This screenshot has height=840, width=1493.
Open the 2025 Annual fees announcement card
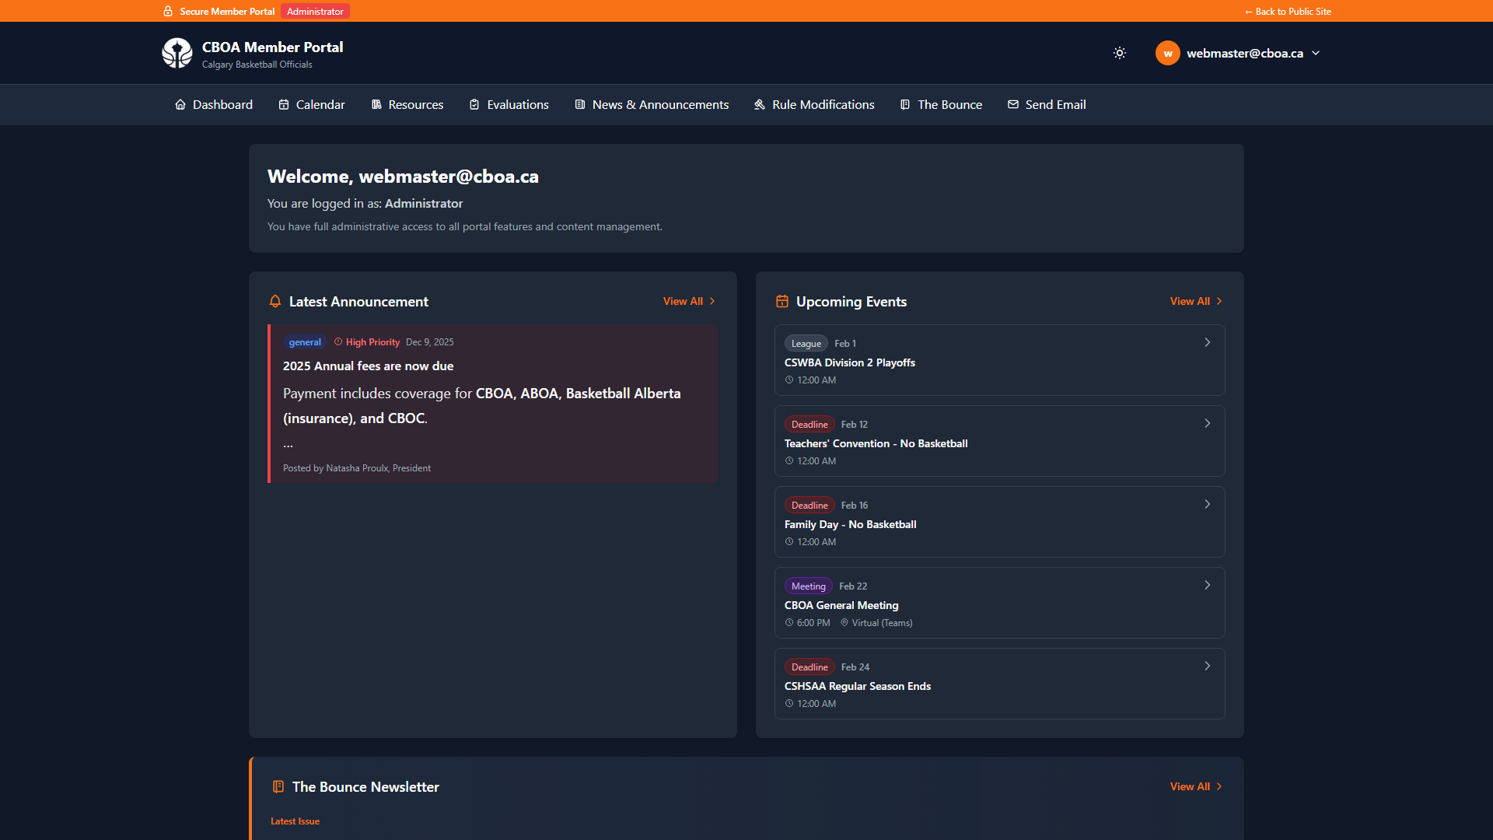pyautogui.click(x=492, y=404)
